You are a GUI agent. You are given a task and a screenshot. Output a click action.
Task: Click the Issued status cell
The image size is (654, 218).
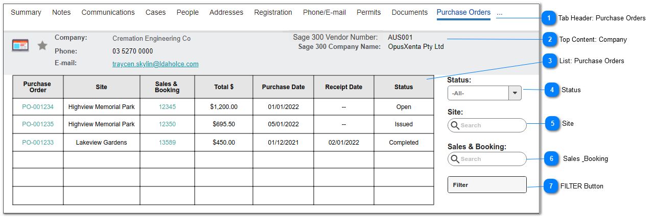404,124
